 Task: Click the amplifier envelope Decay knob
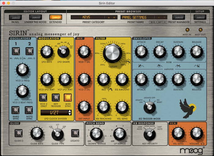click(x=160, y=80)
